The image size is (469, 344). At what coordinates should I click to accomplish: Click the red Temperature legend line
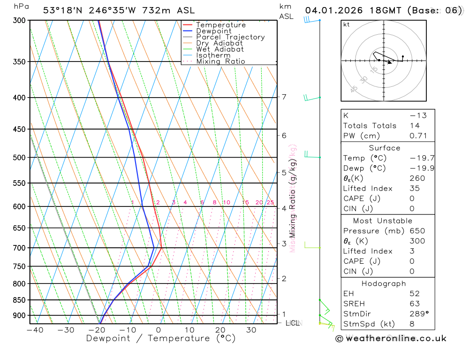tap(187, 25)
